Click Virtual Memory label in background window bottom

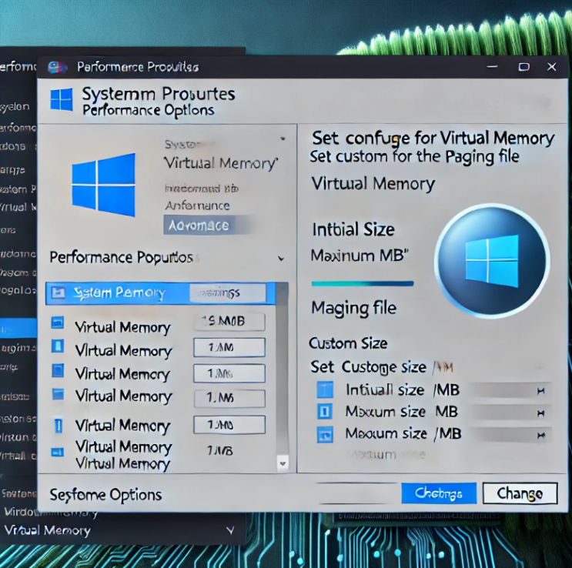tap(47, 530)
